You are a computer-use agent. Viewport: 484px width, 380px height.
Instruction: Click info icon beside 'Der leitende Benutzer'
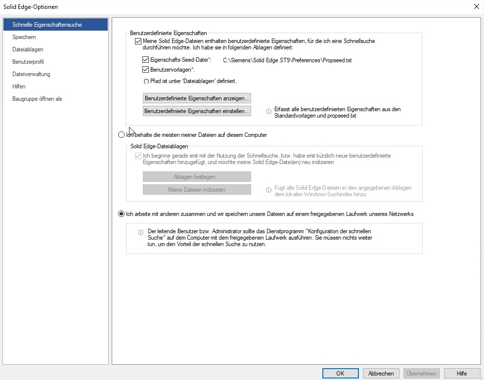(x=140, y=232)
